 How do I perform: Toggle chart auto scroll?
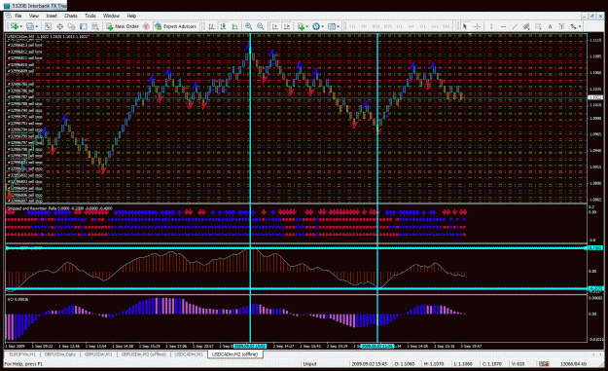click(275, 26)
